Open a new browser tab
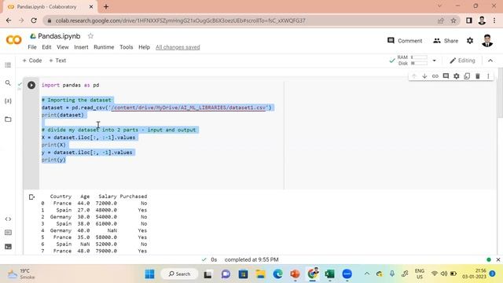The height and width of the screenshot is (283, 503). click(x=106, y=6)
